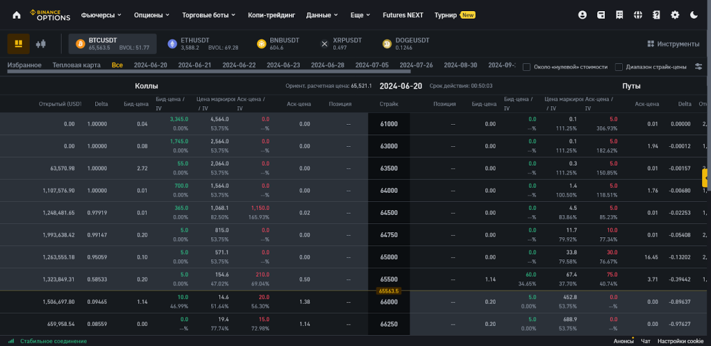Screen dimensions: 711x346
Task: Go to the home page icon
Action: (17, 15)
